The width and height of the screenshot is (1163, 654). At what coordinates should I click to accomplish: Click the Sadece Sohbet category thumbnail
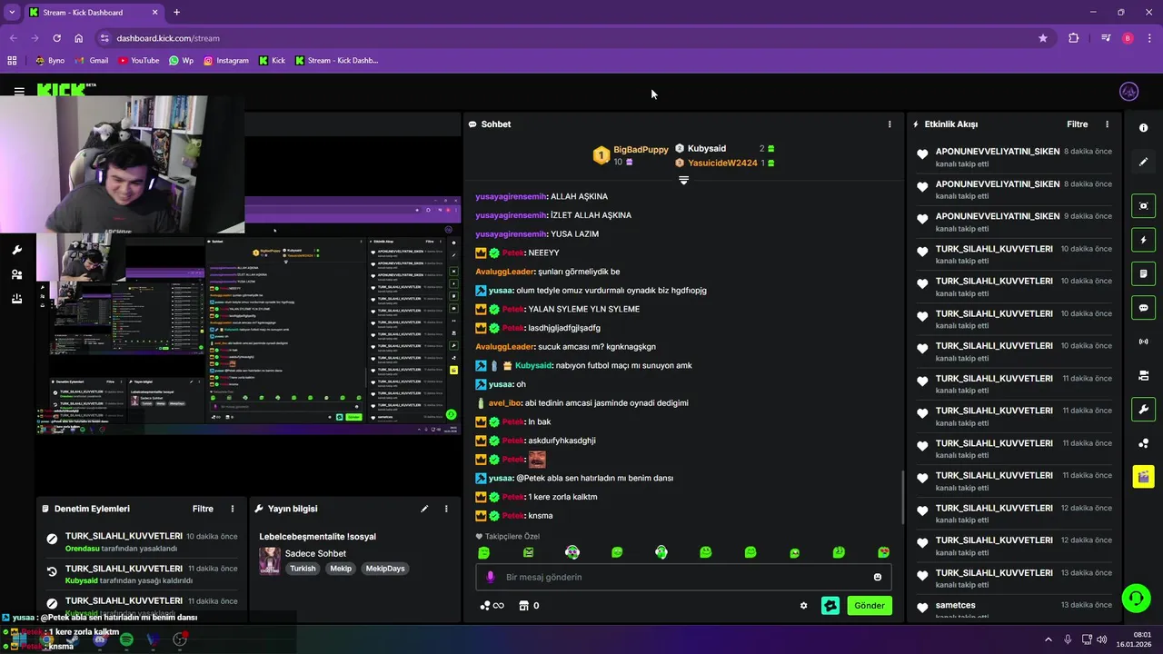(270, 560)
